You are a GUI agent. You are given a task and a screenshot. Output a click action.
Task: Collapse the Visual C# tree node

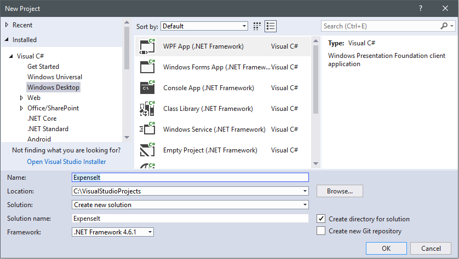pyautogui.click(x=11, y=56)
